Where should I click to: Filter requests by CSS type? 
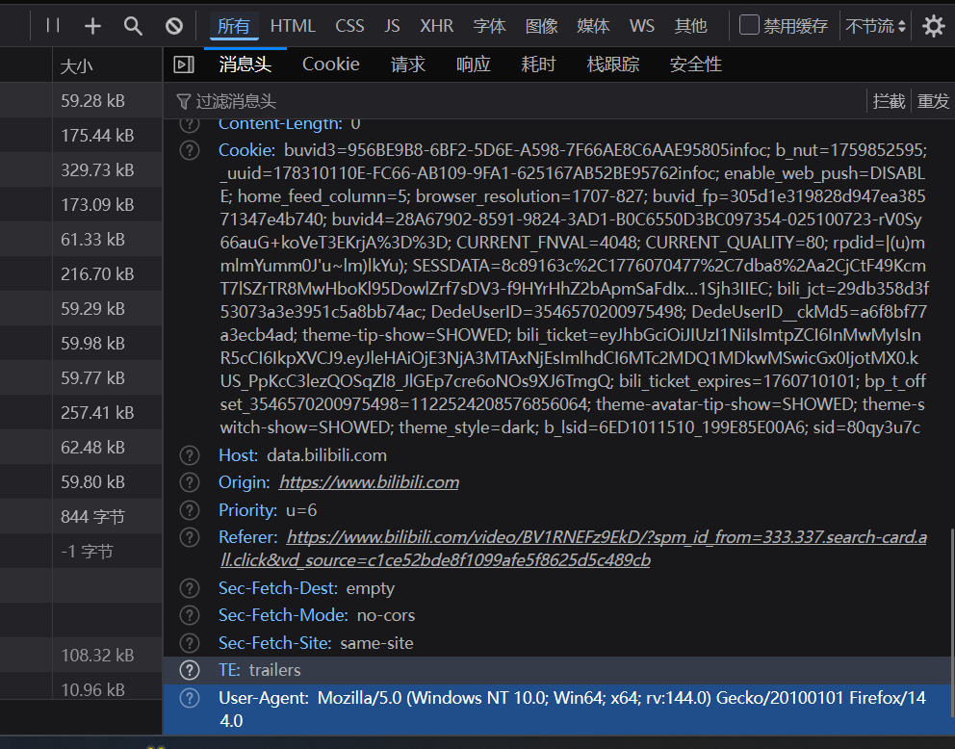349,26
